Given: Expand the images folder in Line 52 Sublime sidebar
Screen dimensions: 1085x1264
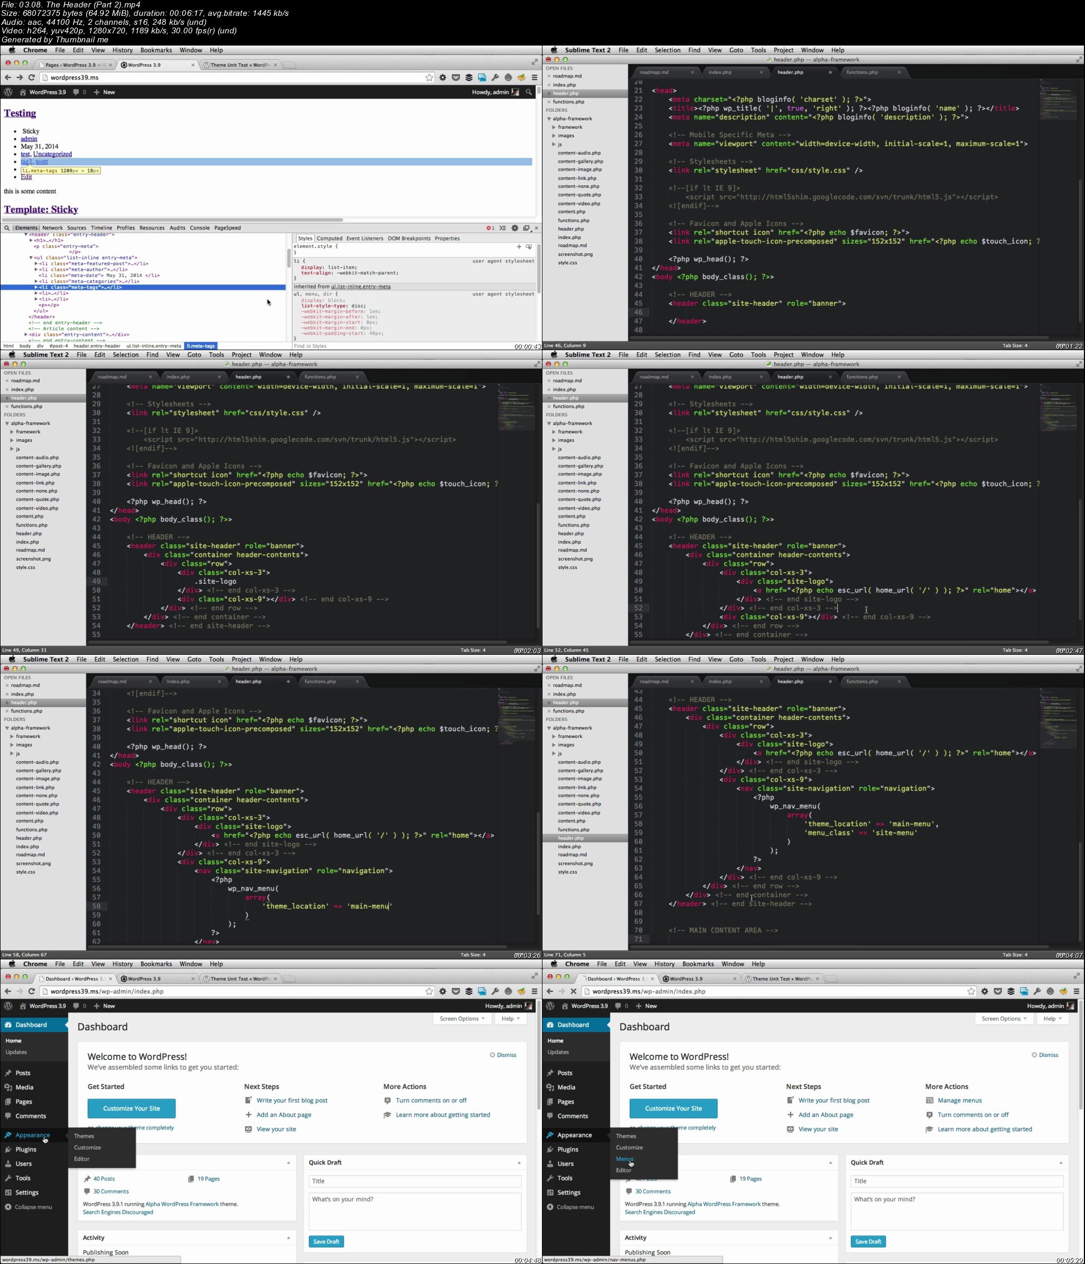Looking at the screenshot, I should (x=554, y=440).
